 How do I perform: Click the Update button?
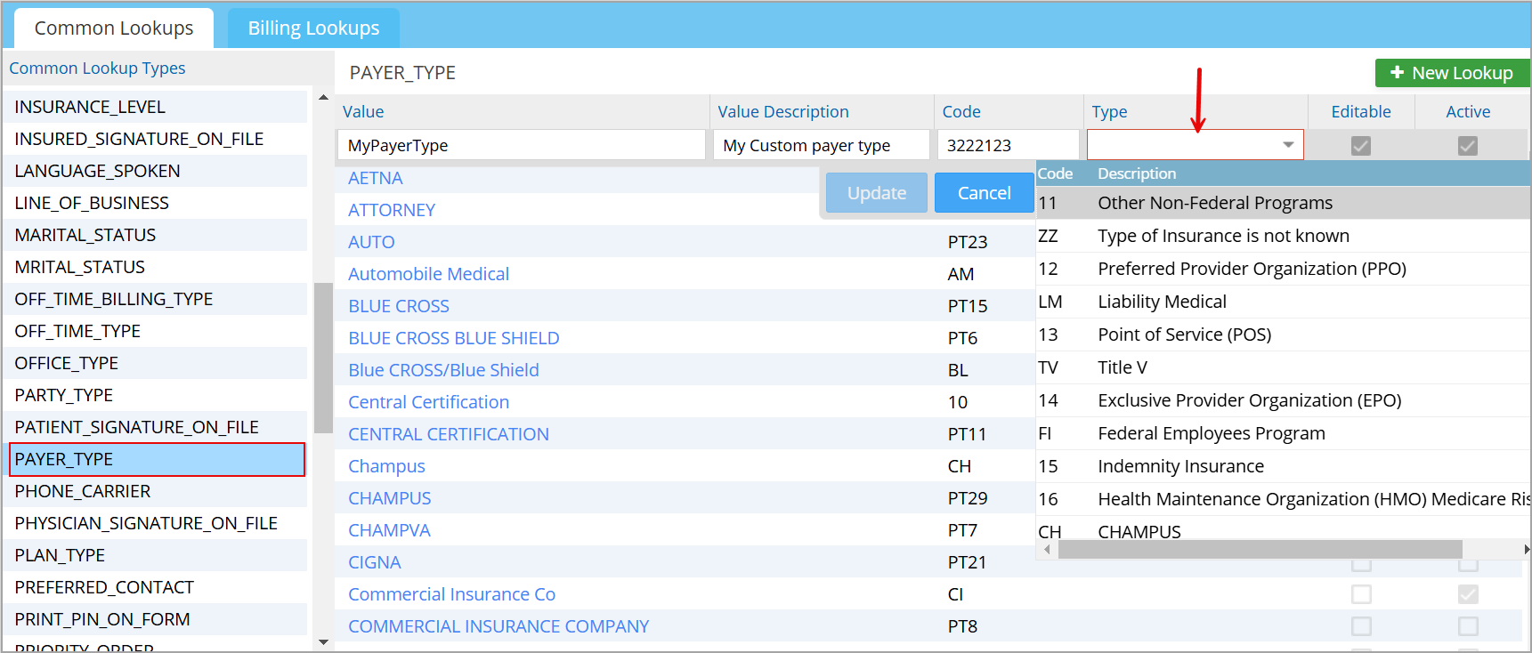pos(876,193)
